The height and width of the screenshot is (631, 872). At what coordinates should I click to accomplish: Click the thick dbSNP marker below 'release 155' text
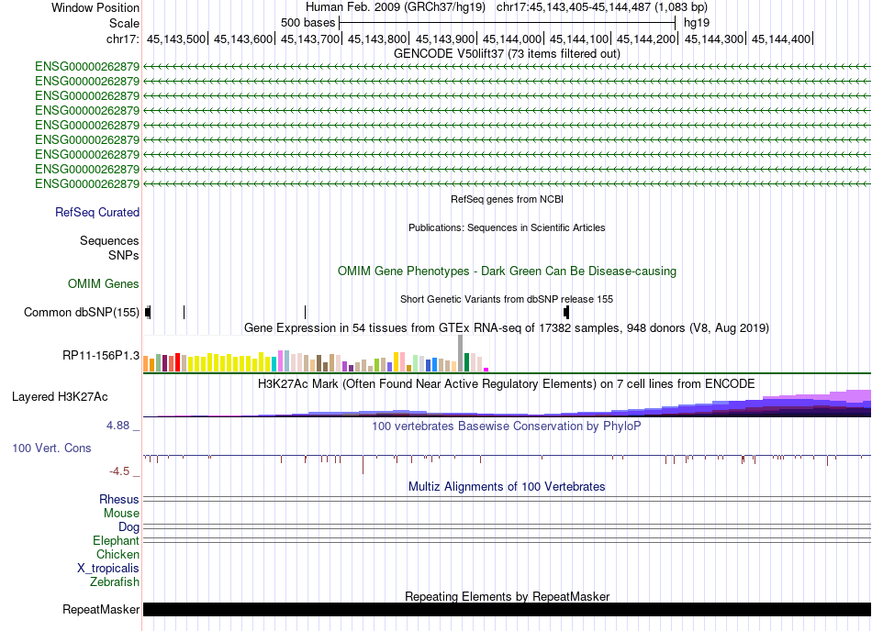coord(566,312)
